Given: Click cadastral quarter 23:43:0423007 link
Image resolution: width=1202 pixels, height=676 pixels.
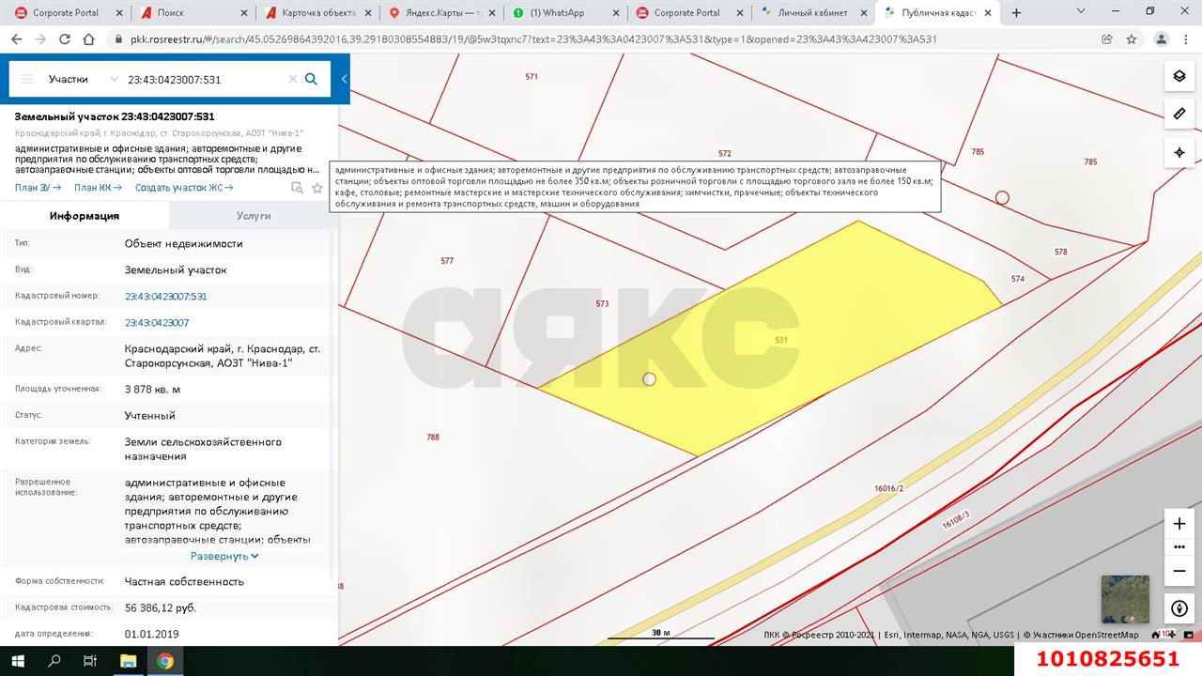Looking at the screenshot, I should [157, 322].
